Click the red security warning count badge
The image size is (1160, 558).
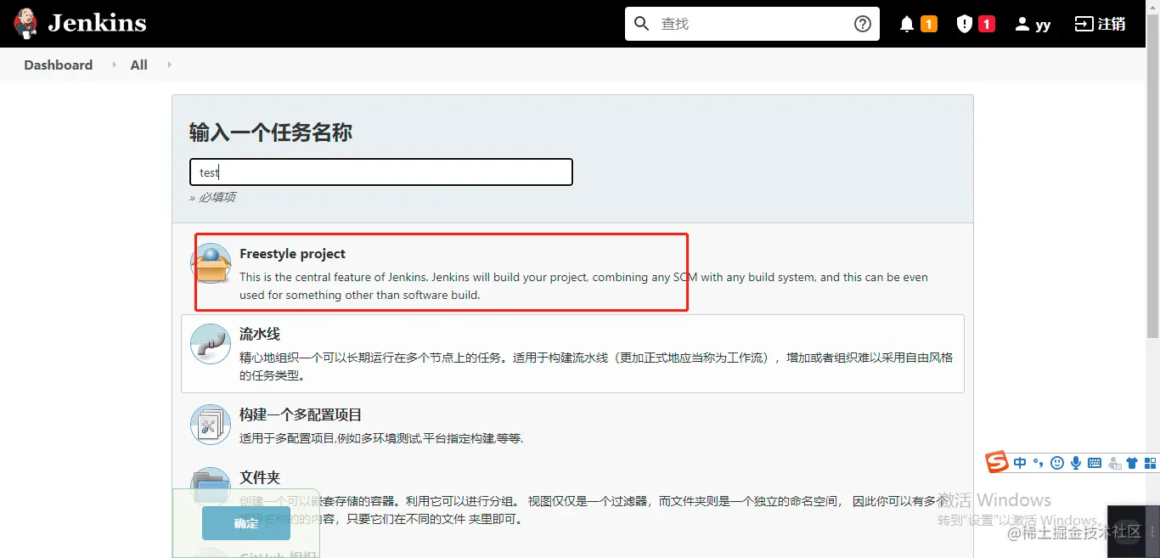[986, 24]
